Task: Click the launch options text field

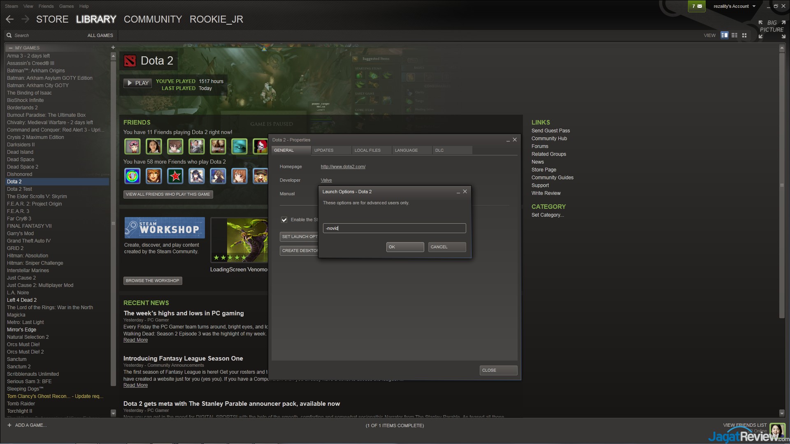Action: pyautogui.click(x=394, y=228)
